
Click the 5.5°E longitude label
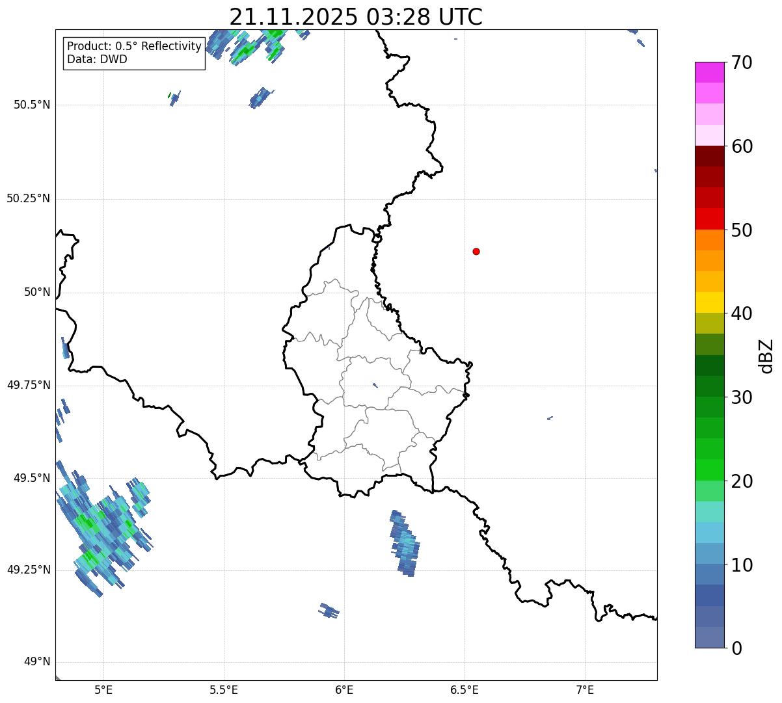pos(224,689)
